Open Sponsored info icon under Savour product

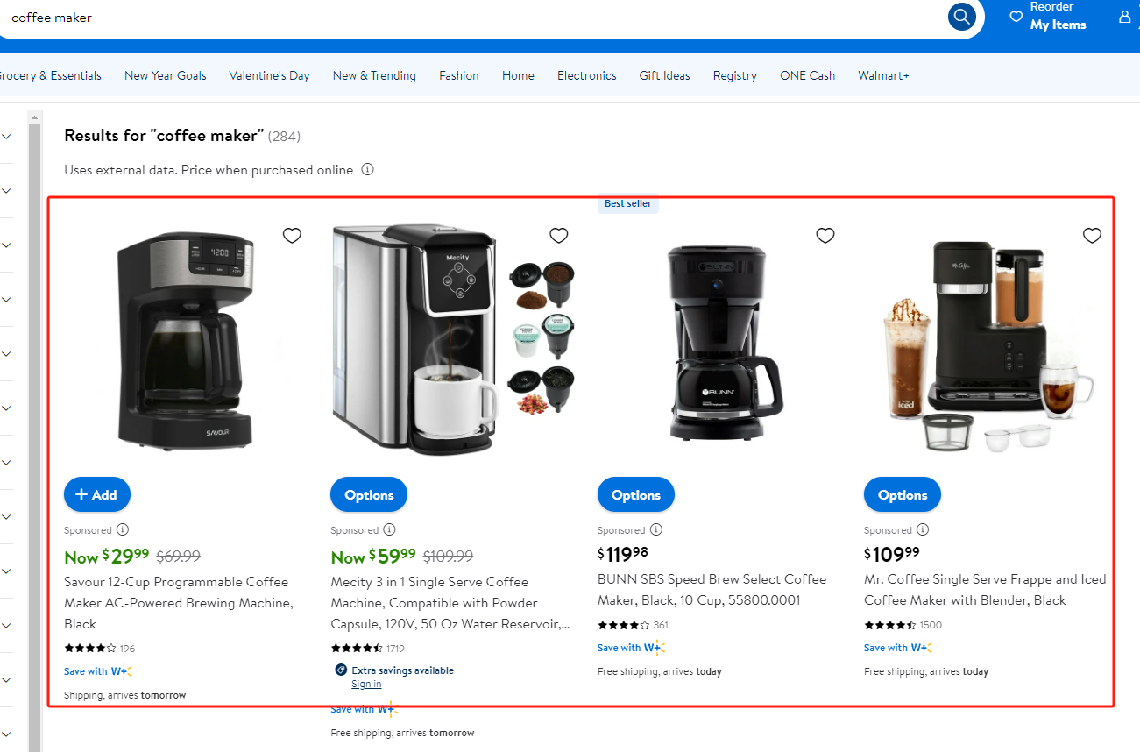click(123, 529)
